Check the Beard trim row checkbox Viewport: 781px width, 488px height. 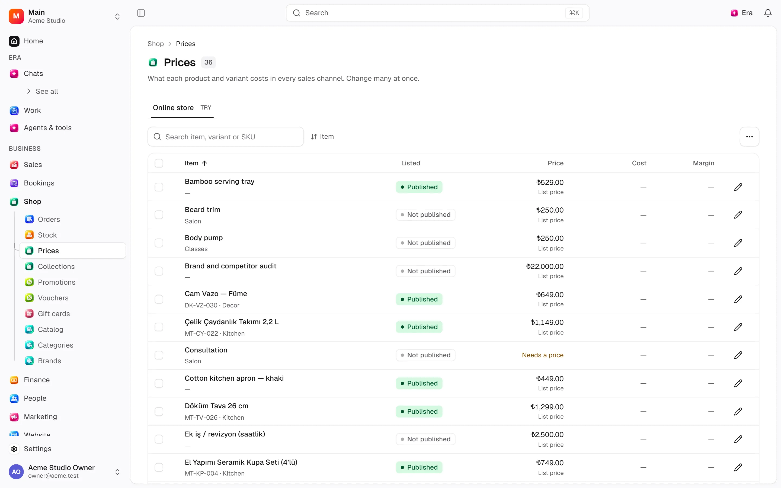coord(159,215)
